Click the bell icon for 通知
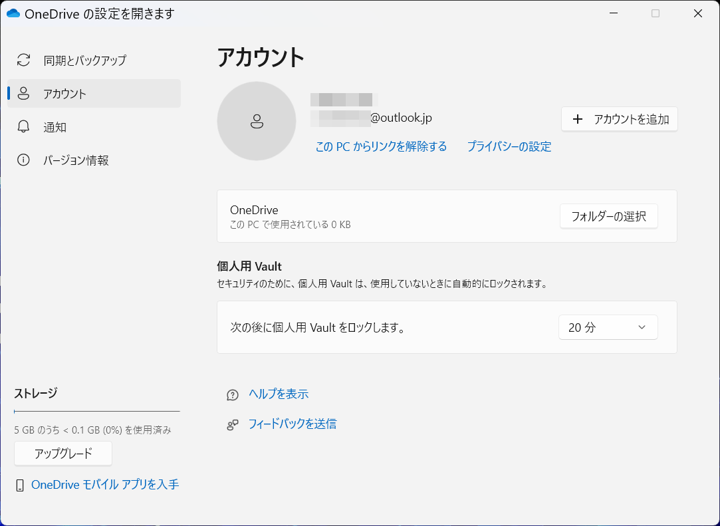Screen dimensions: 720x526 coord(23,127)
